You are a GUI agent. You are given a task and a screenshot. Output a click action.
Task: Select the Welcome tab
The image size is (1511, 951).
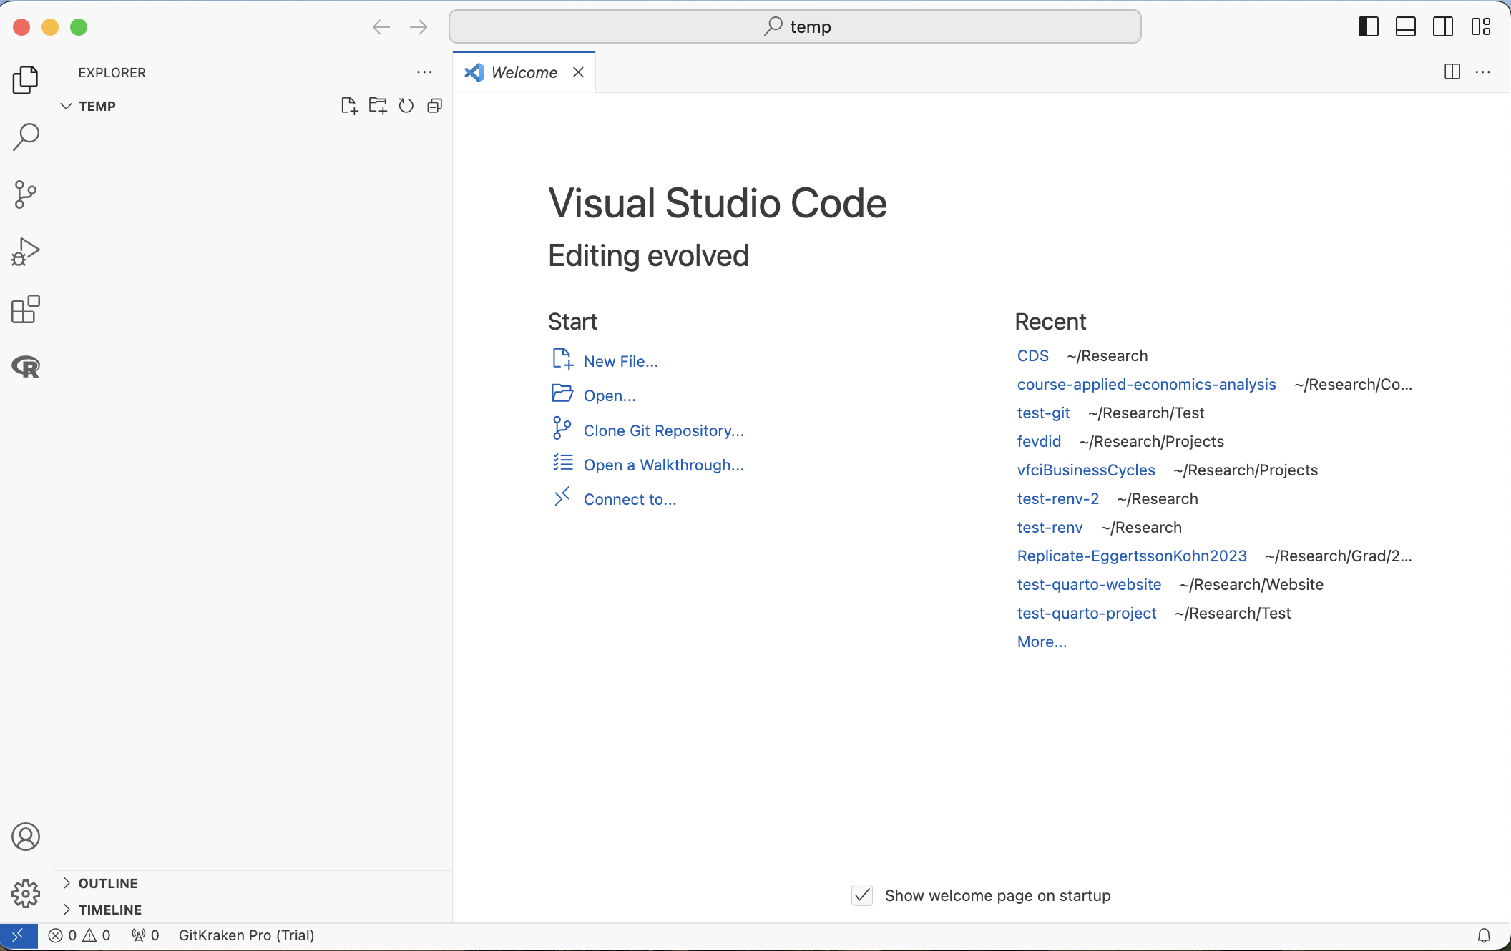point(523,72)
